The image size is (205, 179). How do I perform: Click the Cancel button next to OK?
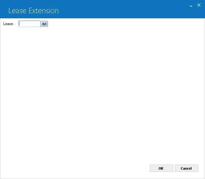(186, 168)
